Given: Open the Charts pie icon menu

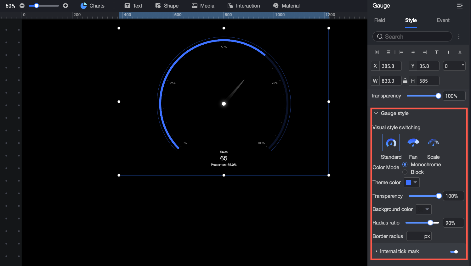Looking at the screenshot, I should (83, 6).
